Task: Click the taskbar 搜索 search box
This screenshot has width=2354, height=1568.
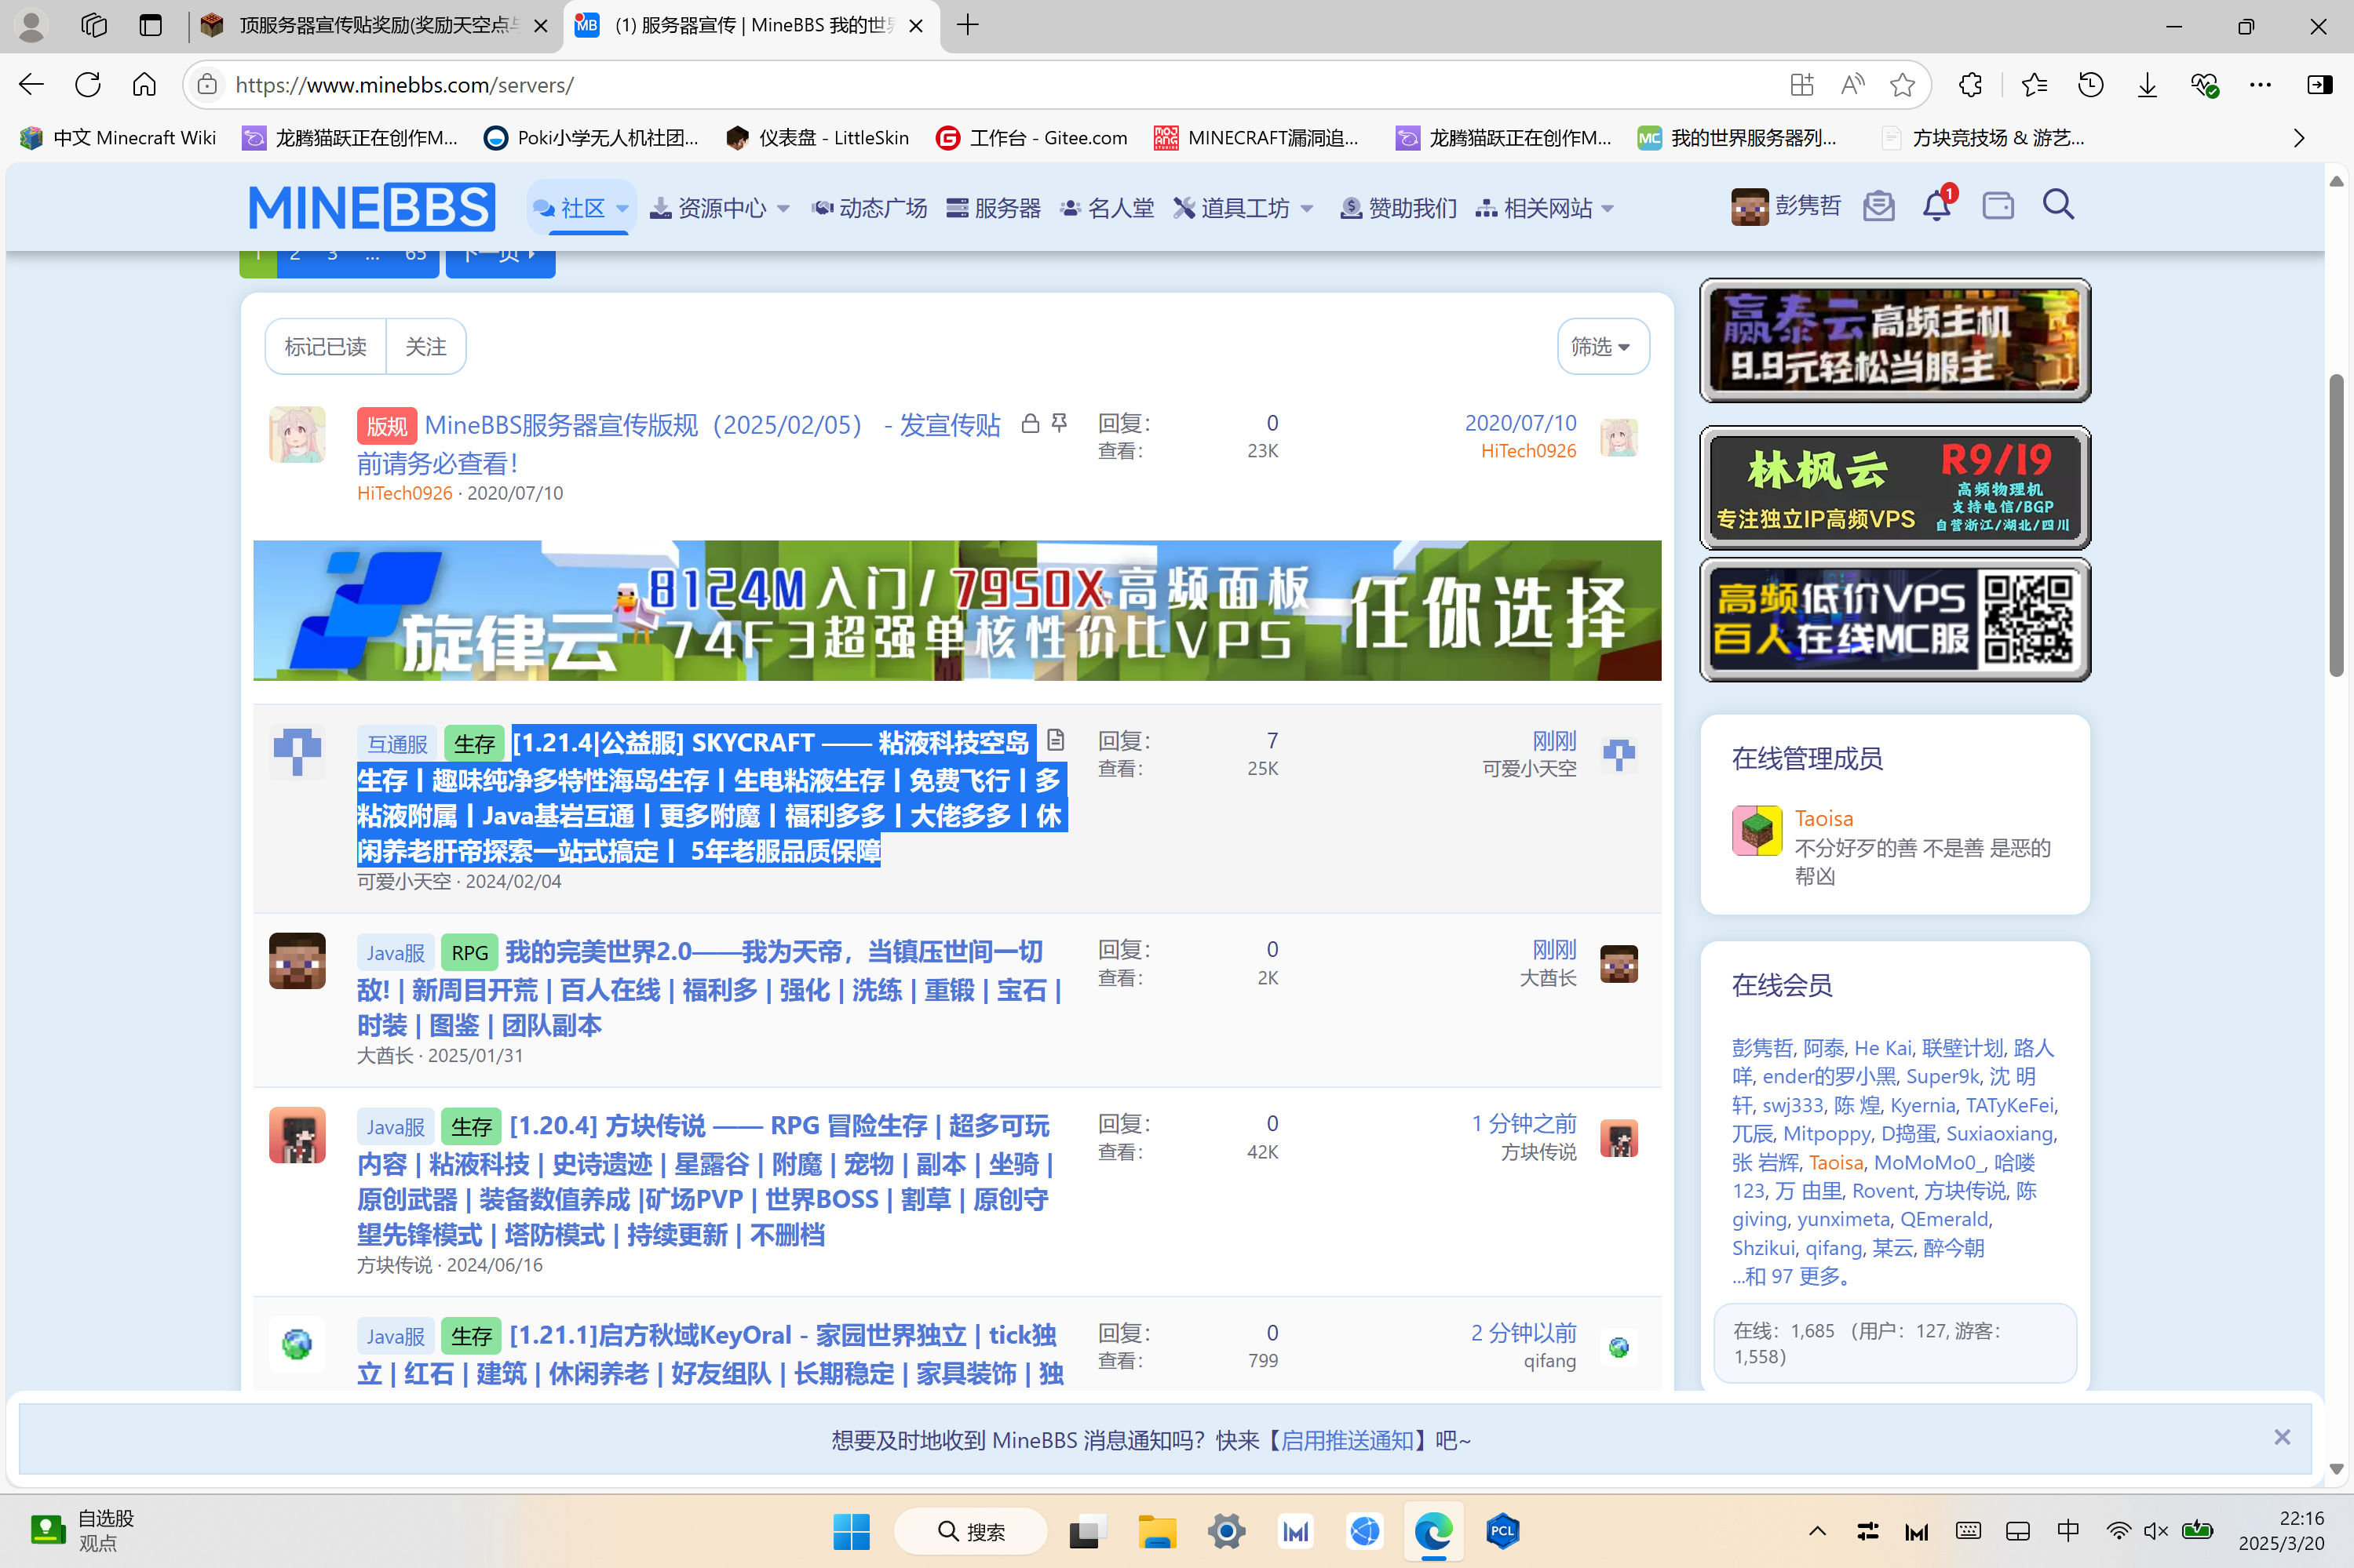Action: pos(970,1531)
